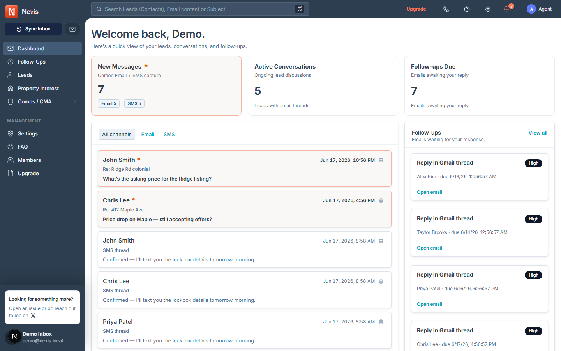
Task: Click the phone icon in top bar
Action: (x=446, y=9)
